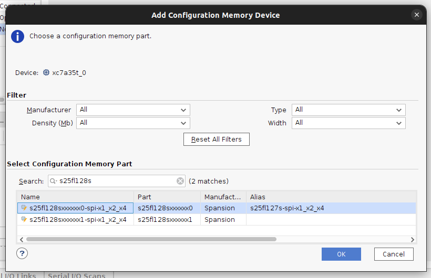Image resolution: width=431 pixels, height=278 pixels.
Task: Expand the Width filter dropdown
Action: coord(348,123)
